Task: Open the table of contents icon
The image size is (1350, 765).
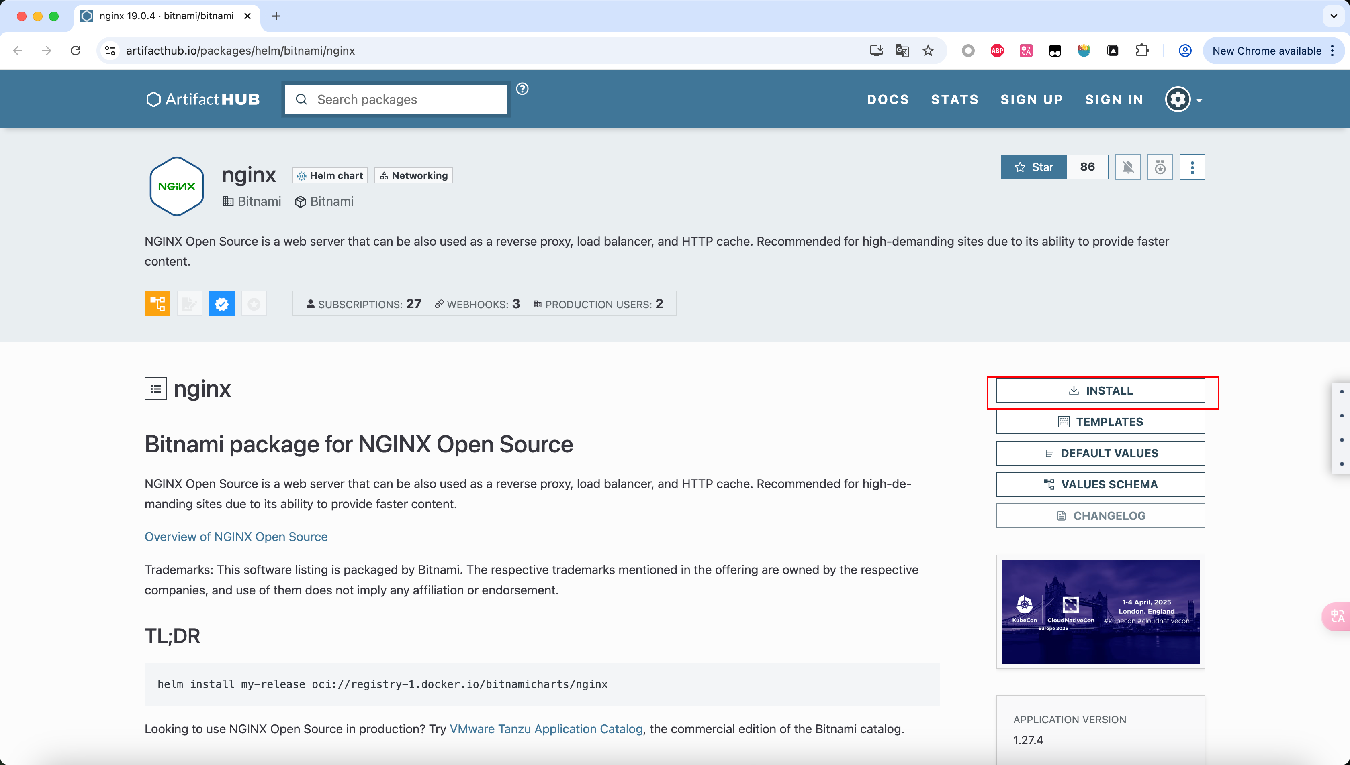Action: (x=155, y=389)
